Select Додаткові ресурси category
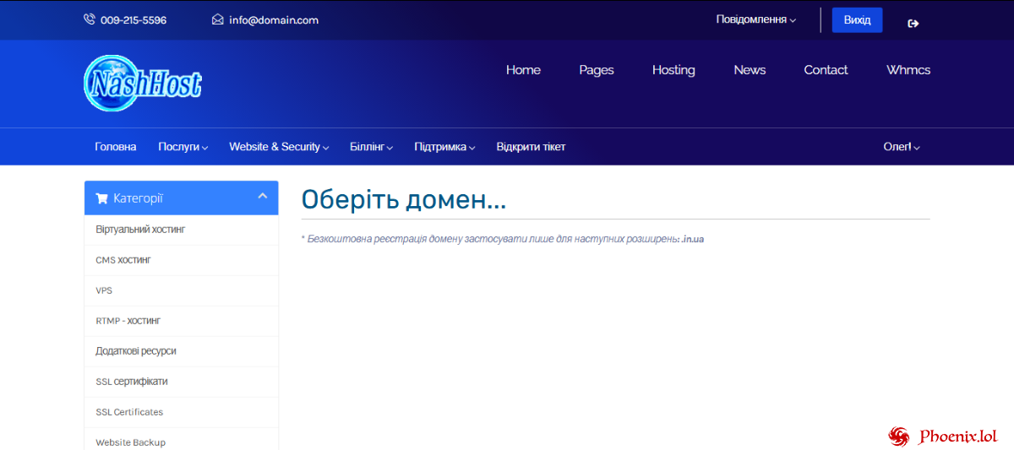Image resolution: width=1014 pixels, height=450 pixels. pos(182,351)
